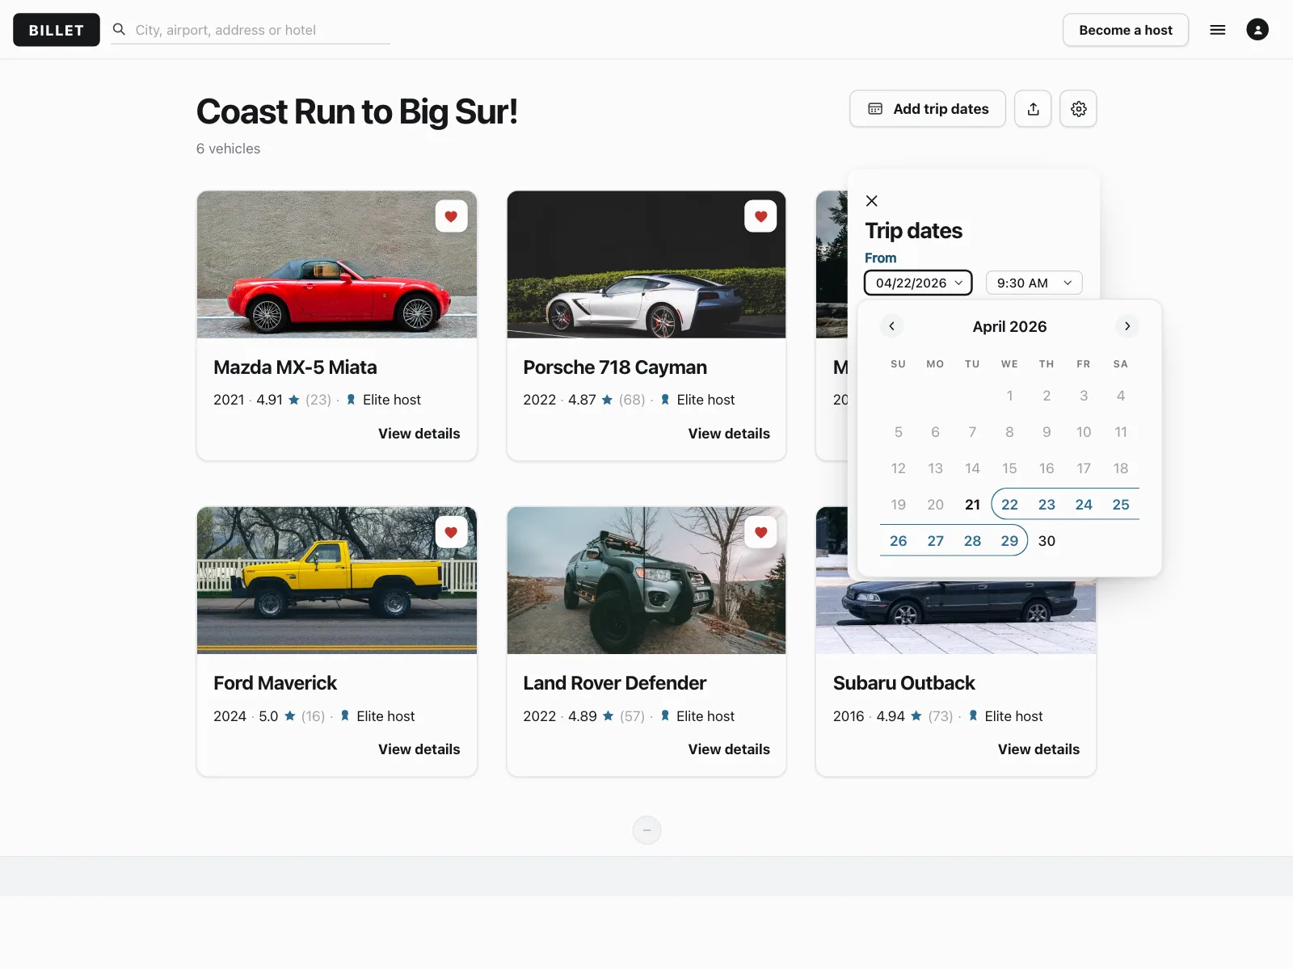Expand the 9:30 AM time dropdown
The width and height of the screenshot is (1293, 969).
(x=1034, y=283)
